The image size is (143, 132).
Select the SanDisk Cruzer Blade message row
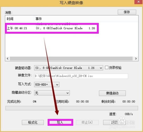point(52,28)
